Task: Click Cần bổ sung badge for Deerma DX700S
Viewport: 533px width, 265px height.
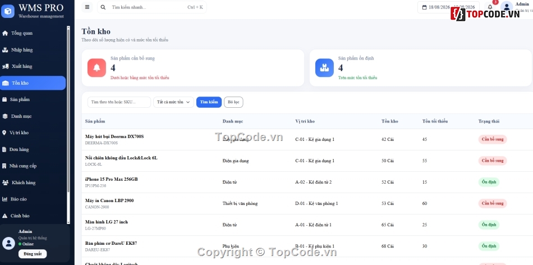Action: point(492,139)
